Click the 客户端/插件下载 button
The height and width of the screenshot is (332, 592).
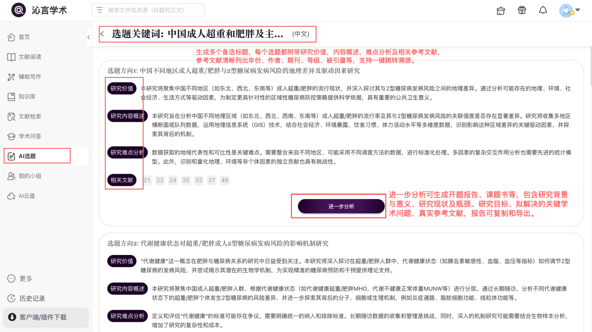[x=43, y=318]
